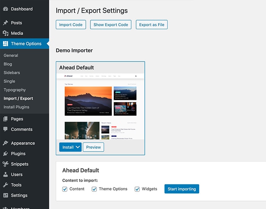Open Settings menu label

point(19,195)
